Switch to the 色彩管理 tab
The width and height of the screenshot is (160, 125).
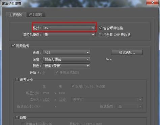36,14
